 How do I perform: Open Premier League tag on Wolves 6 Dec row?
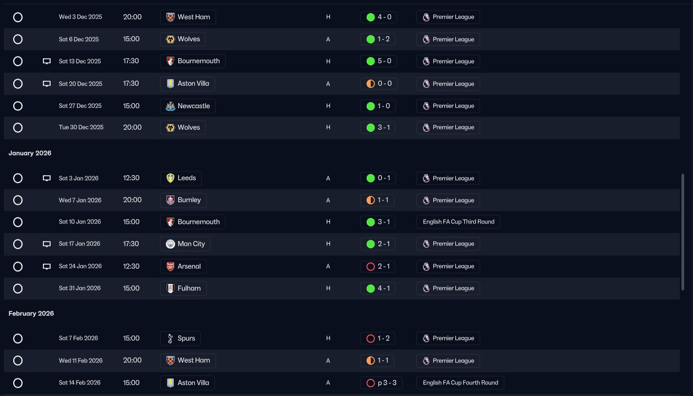[x=448, y=40]
